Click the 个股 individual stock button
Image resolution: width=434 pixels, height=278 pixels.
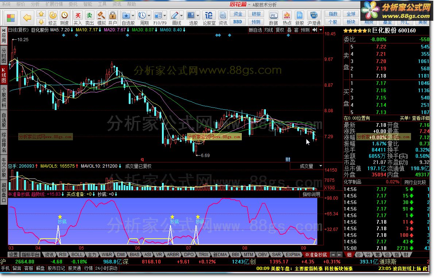coord(333,22)
